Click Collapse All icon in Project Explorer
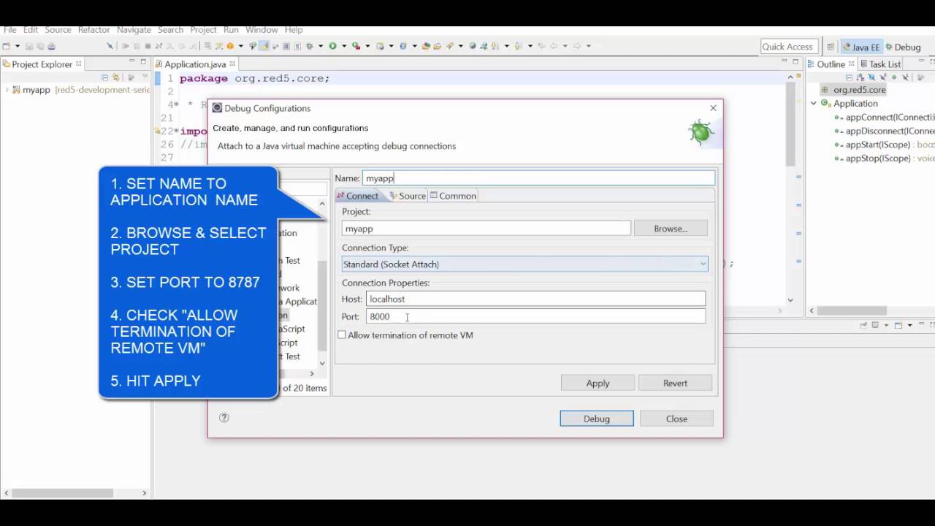Screen dimensions: 935x526 click(x=104, y=77)
